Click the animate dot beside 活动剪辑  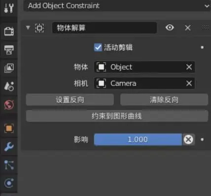(202, 47)
